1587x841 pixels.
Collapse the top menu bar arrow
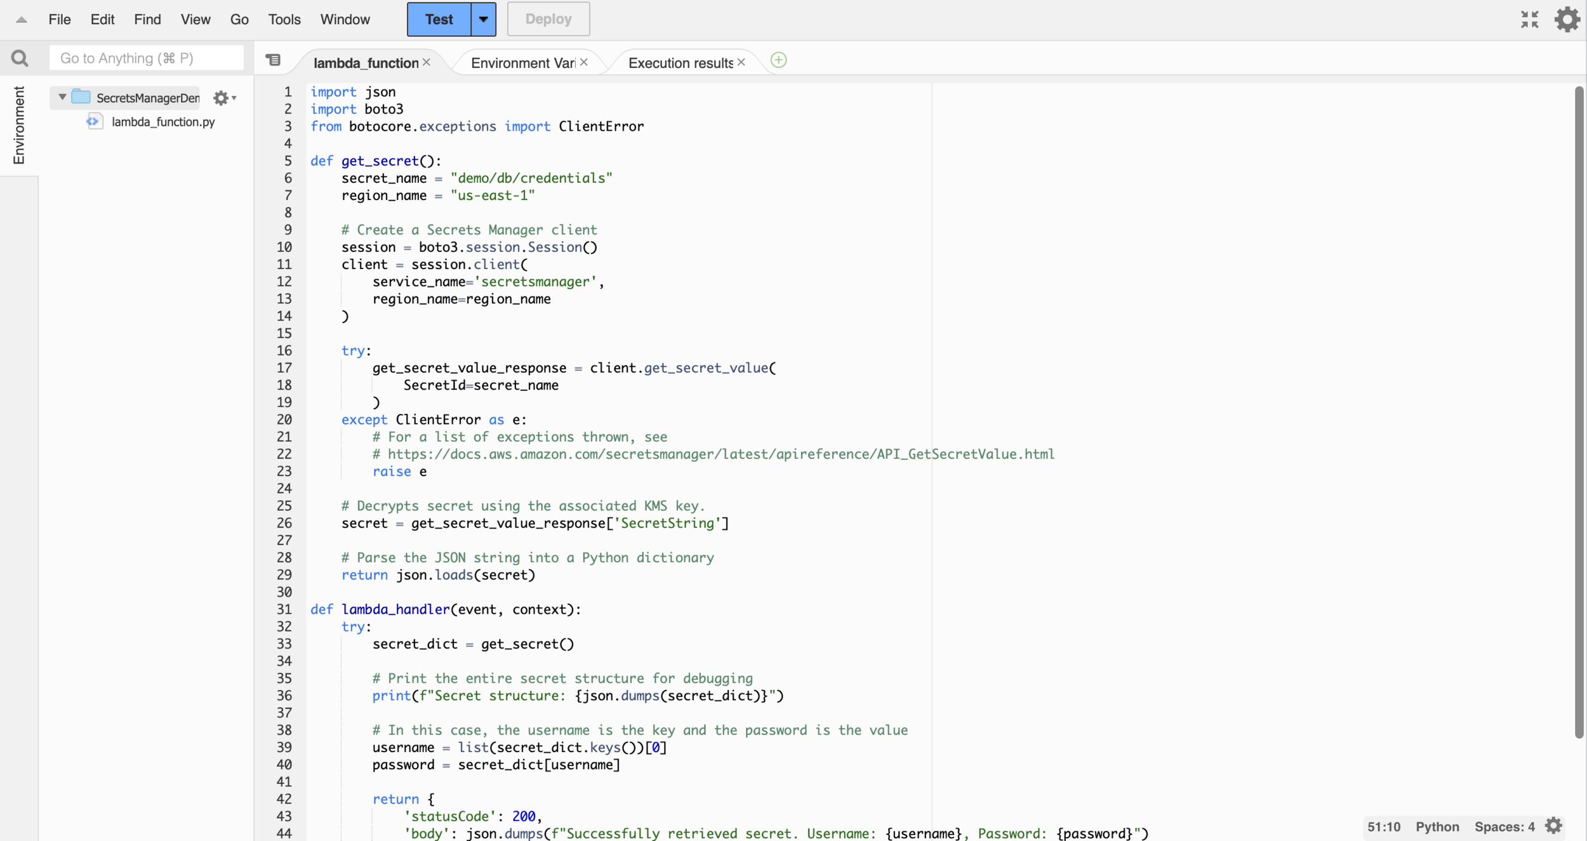click(x=21, y=20)
